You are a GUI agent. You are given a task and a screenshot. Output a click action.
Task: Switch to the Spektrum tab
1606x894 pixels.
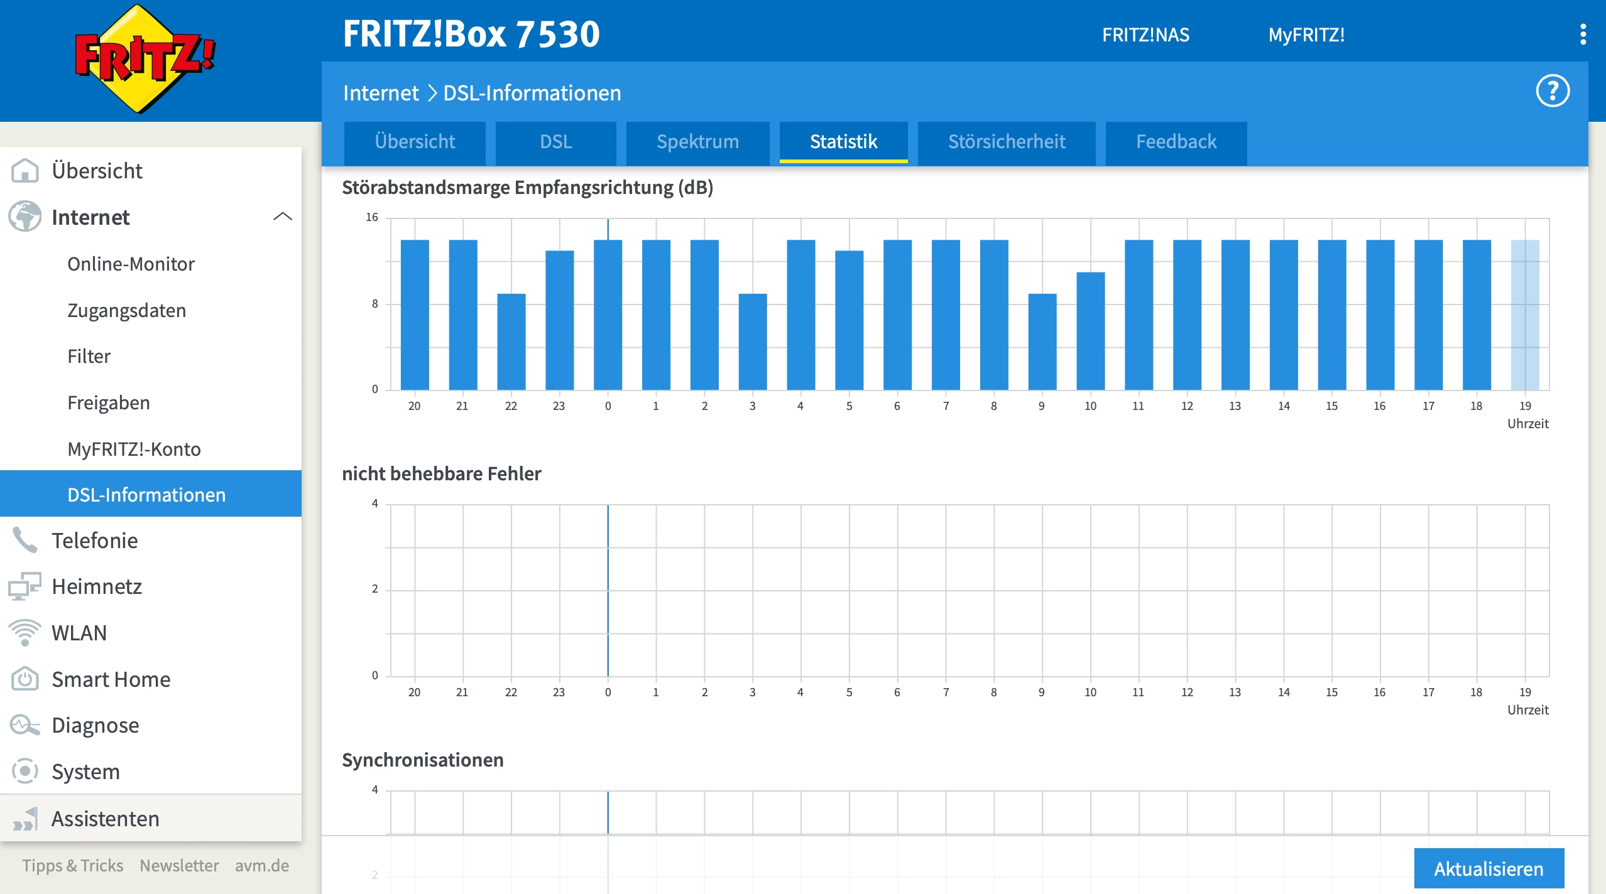coord(697,142)
